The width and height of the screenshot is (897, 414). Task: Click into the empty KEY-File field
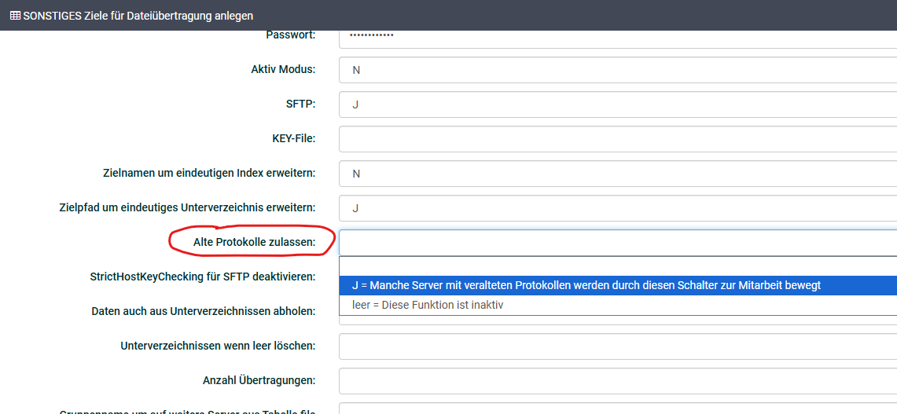click(x=617, y=139)
